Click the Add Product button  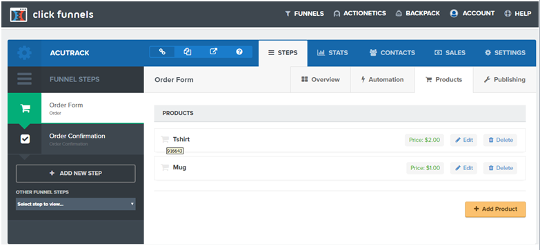(x=496, y=209)
